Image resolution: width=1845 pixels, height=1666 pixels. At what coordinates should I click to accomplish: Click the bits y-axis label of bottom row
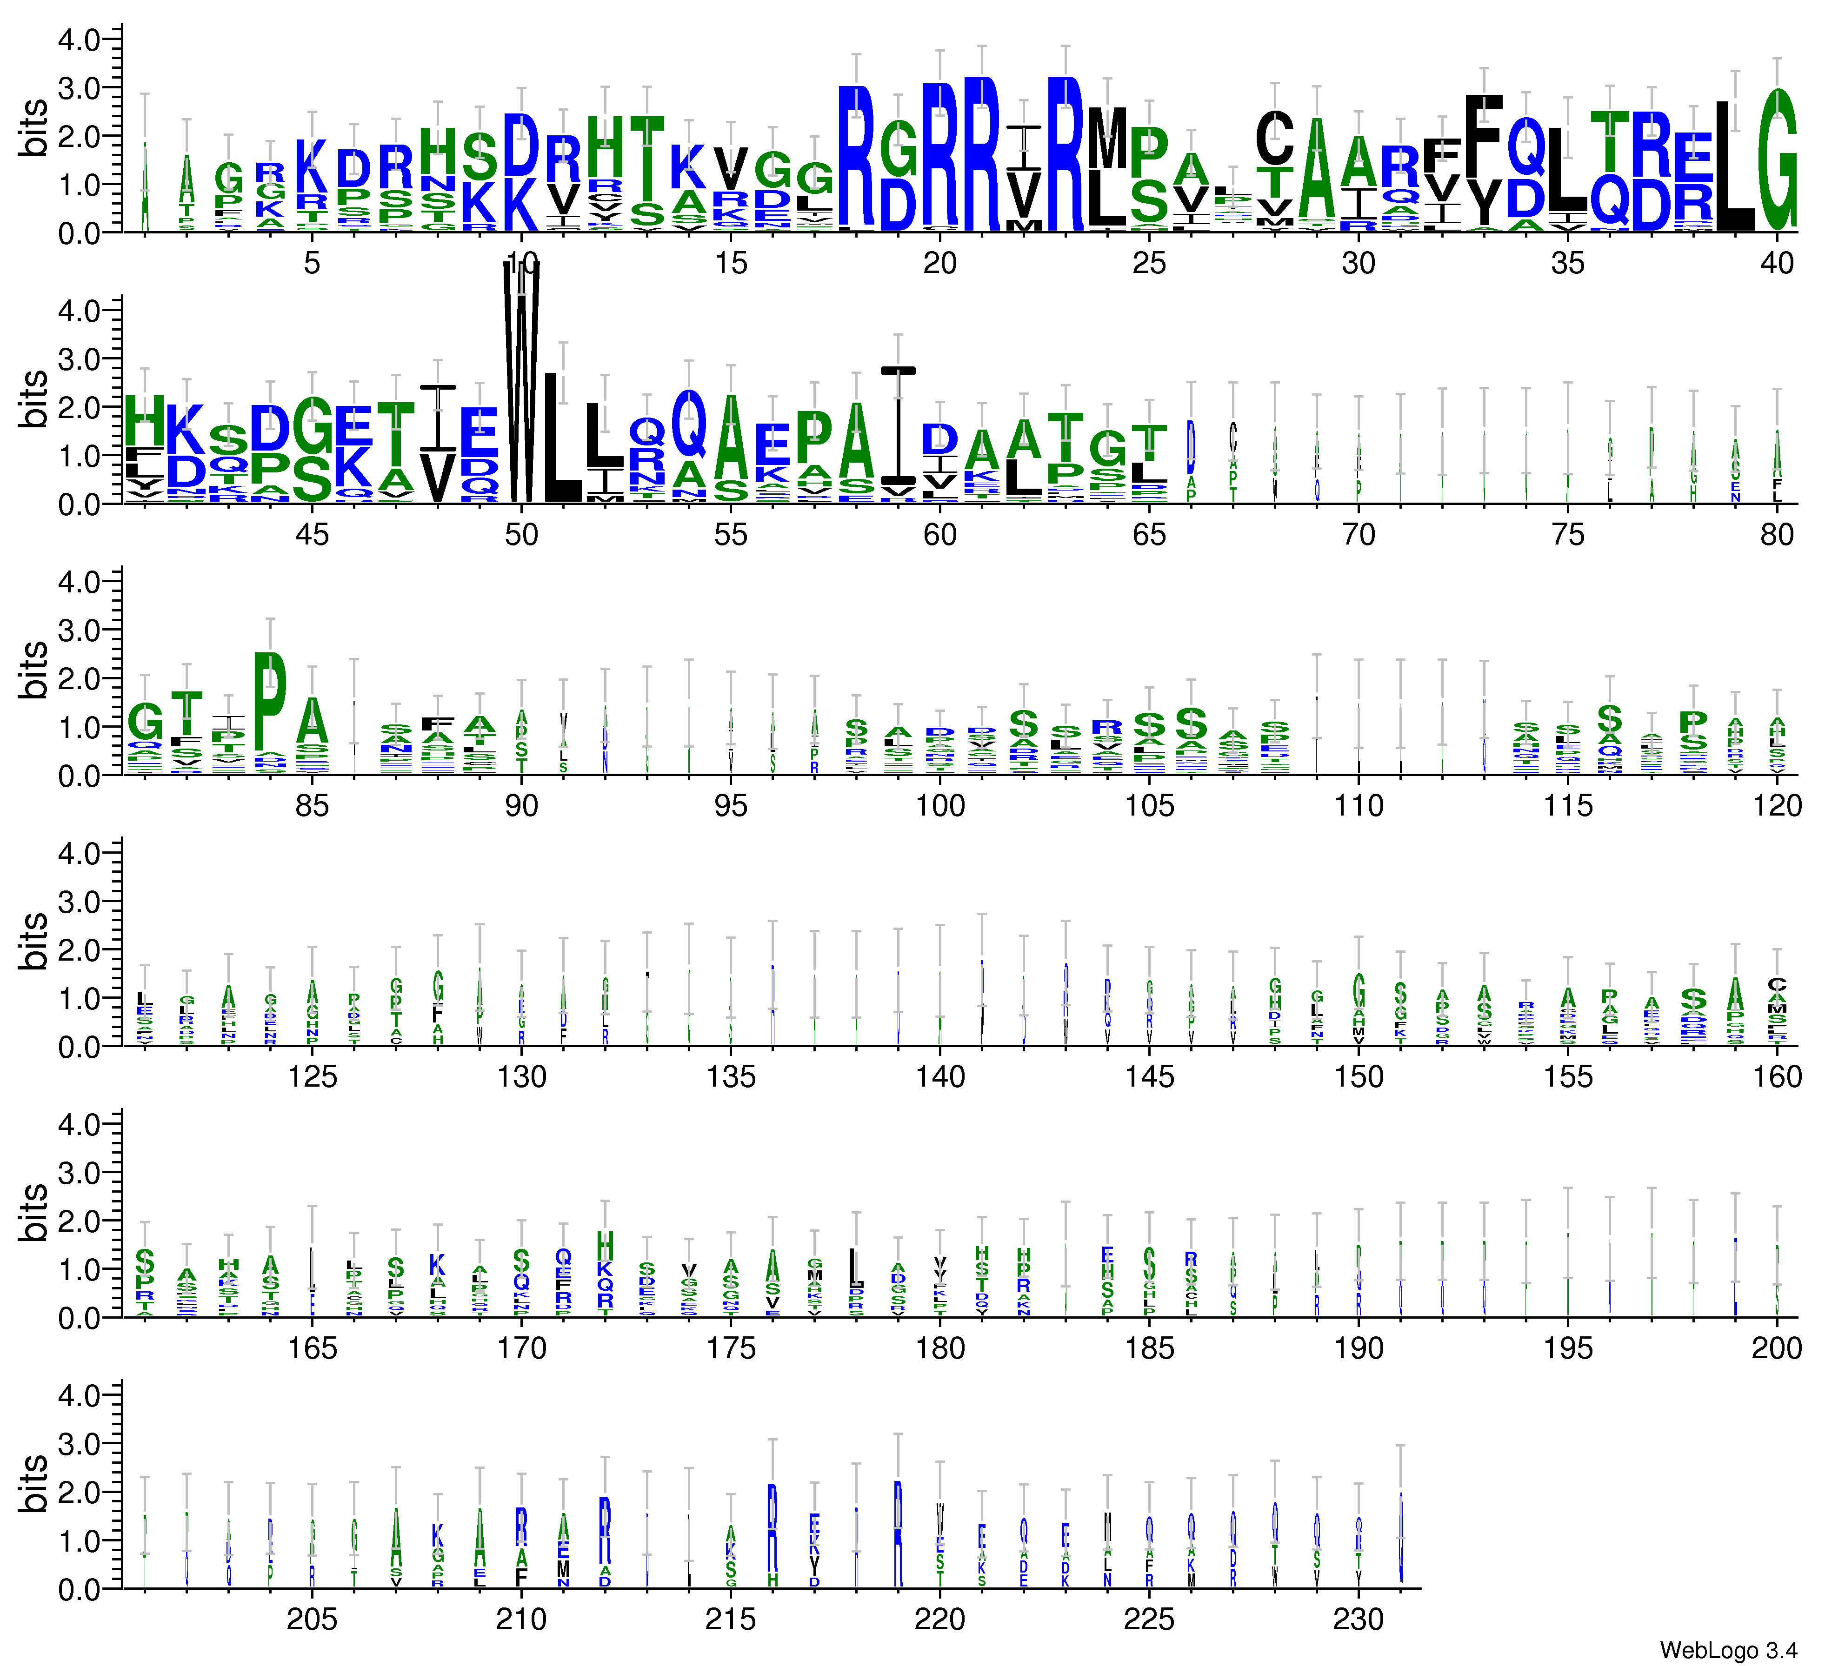click(33, 1485)
